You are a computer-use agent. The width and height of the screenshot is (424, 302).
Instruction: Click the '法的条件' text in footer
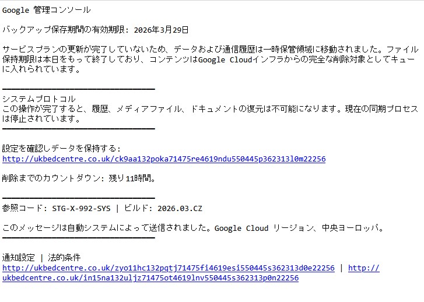tap(64, 258)
